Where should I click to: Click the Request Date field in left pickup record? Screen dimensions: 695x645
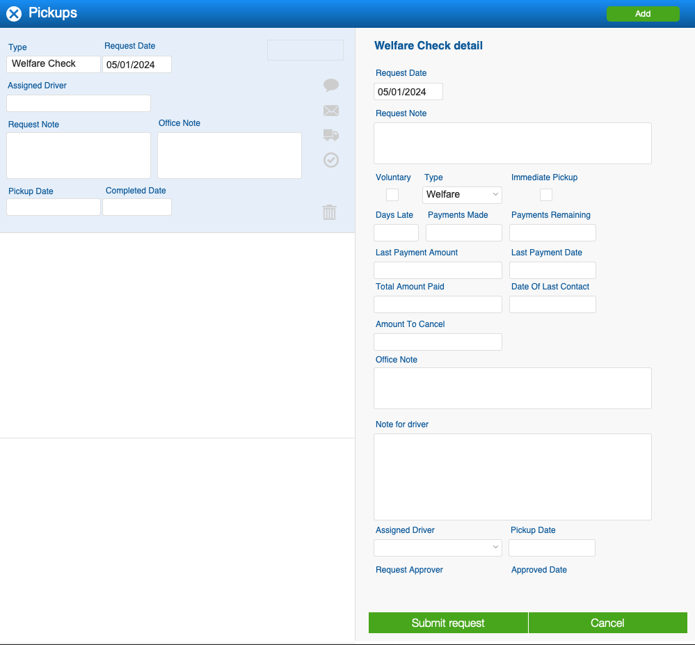(137, 64)
